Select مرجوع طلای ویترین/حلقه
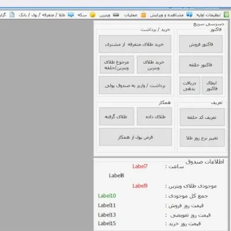Viewport: 231px width, 231px height. (x=117, y=65)
